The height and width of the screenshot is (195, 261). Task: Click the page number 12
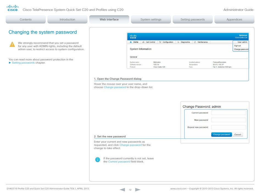click(130, 190)
